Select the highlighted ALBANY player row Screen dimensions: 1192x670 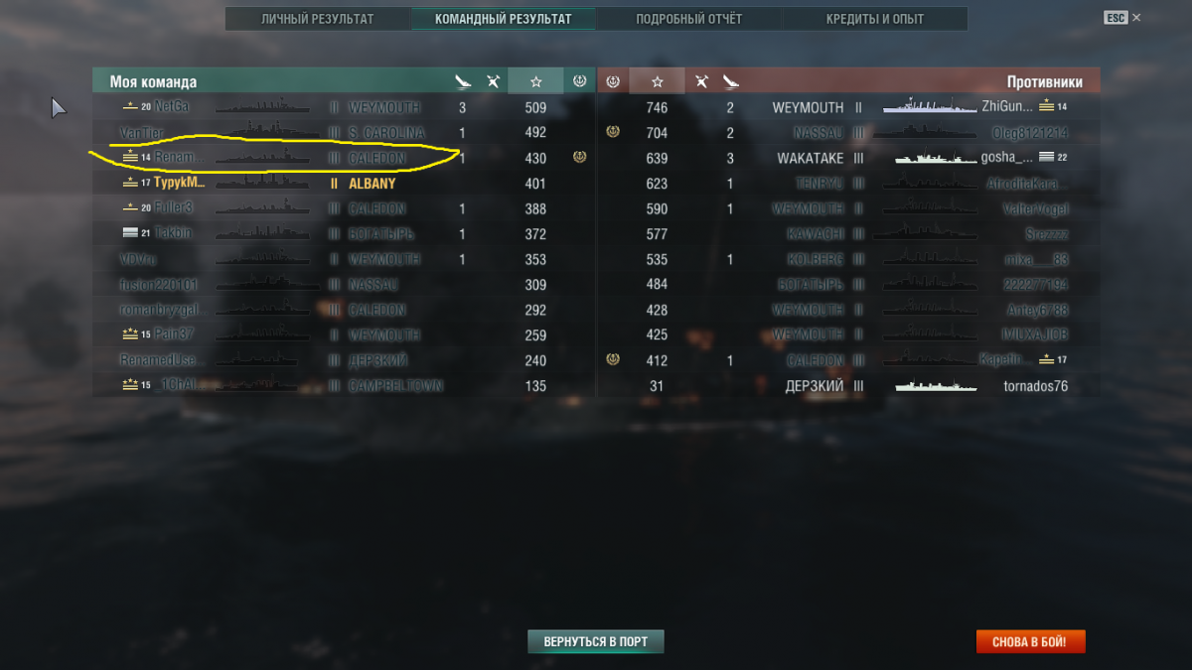tap(344, 184)
